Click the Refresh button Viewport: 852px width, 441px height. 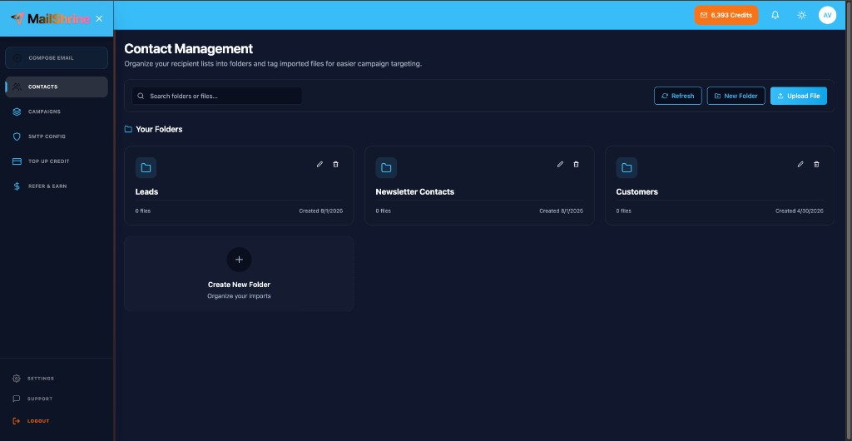point(677,97)
